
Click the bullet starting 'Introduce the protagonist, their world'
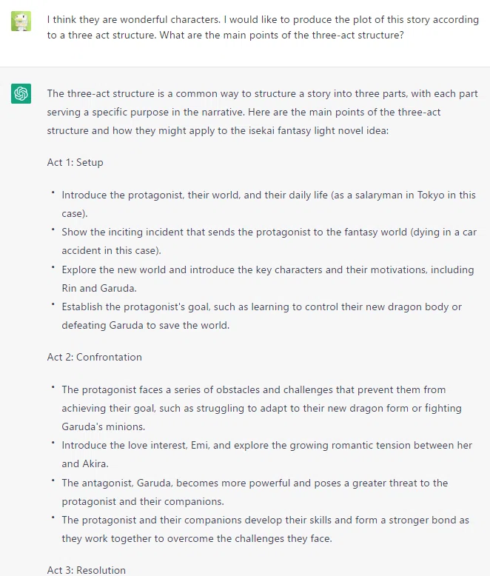(x=269, y=204)
